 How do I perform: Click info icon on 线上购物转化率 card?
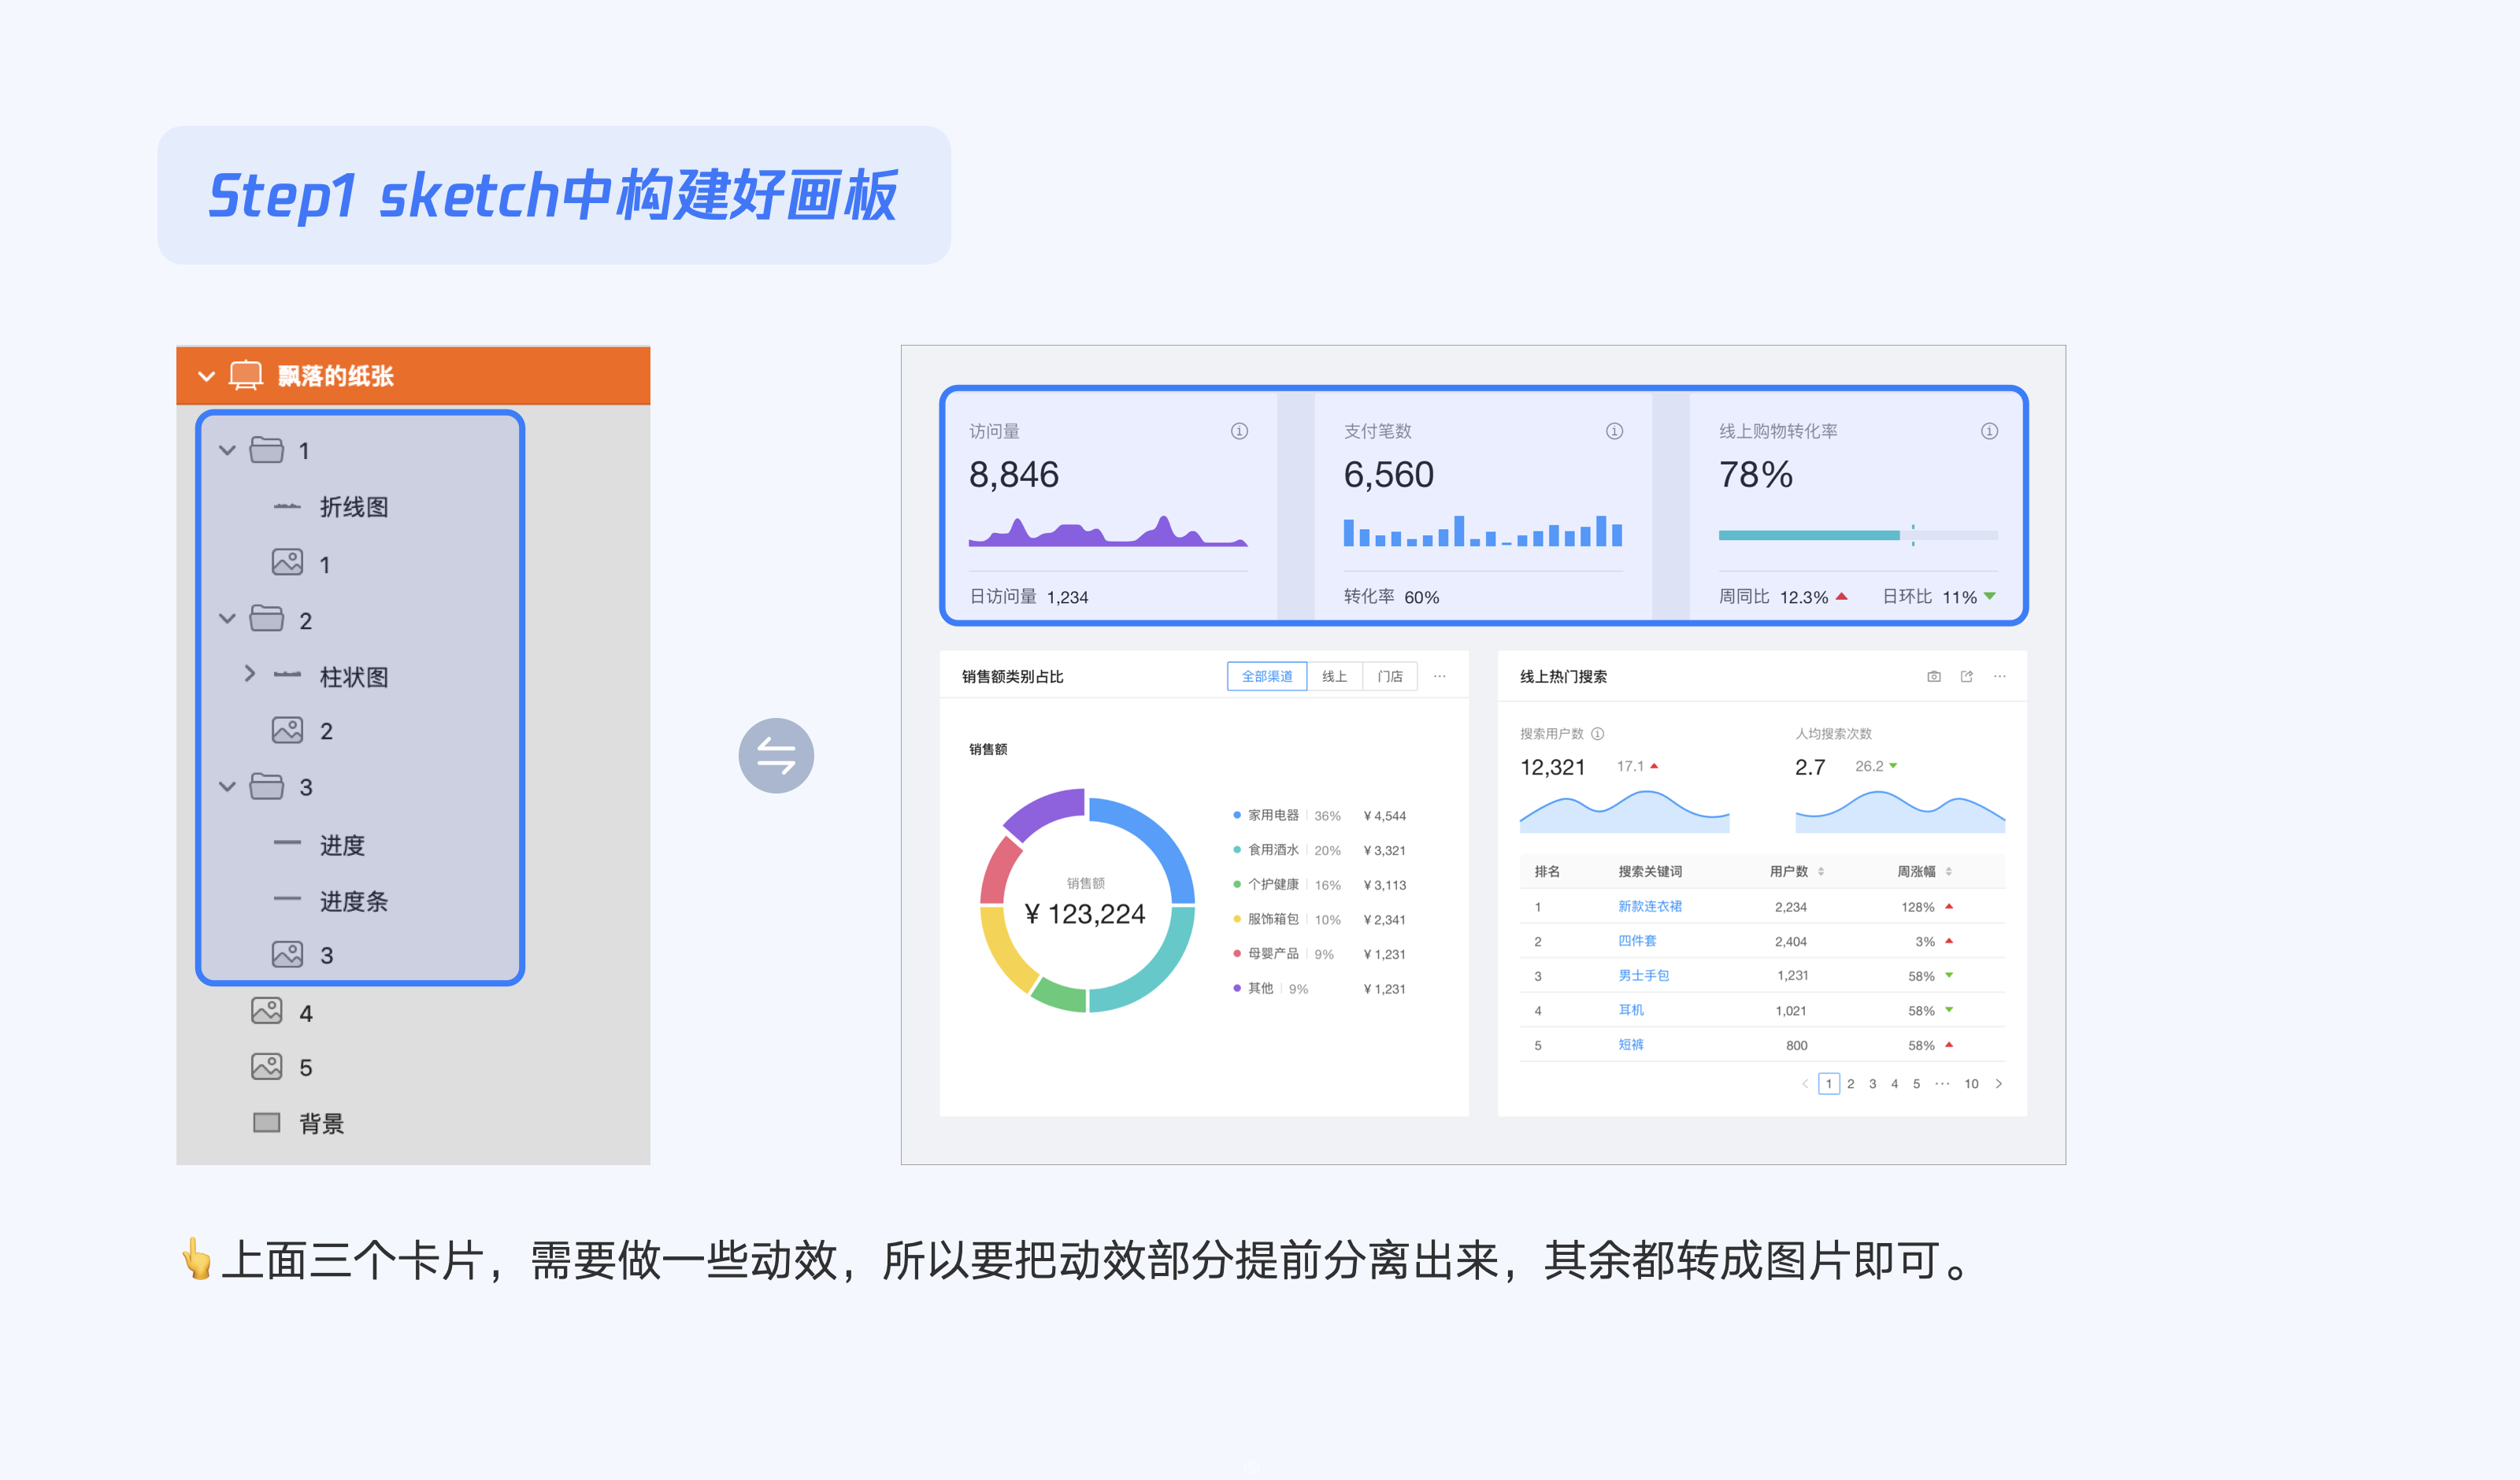click(1989, 431)
